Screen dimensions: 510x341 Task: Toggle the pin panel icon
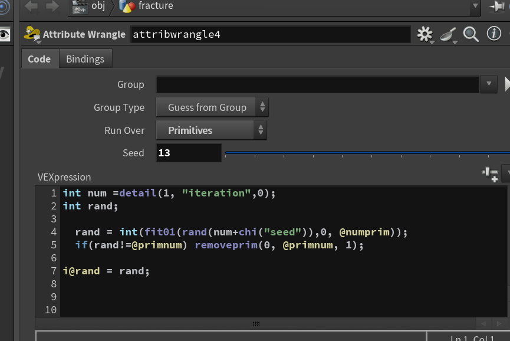(496, 6)
